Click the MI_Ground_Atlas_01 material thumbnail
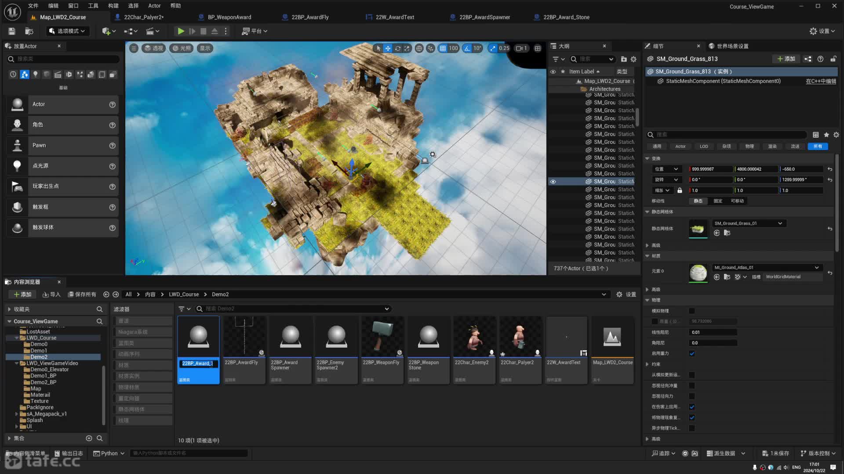 698,273
